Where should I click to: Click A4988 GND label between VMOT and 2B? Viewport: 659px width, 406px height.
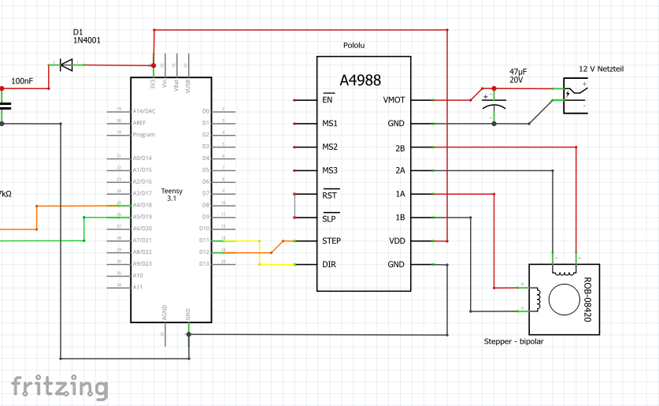pos(396,123)
